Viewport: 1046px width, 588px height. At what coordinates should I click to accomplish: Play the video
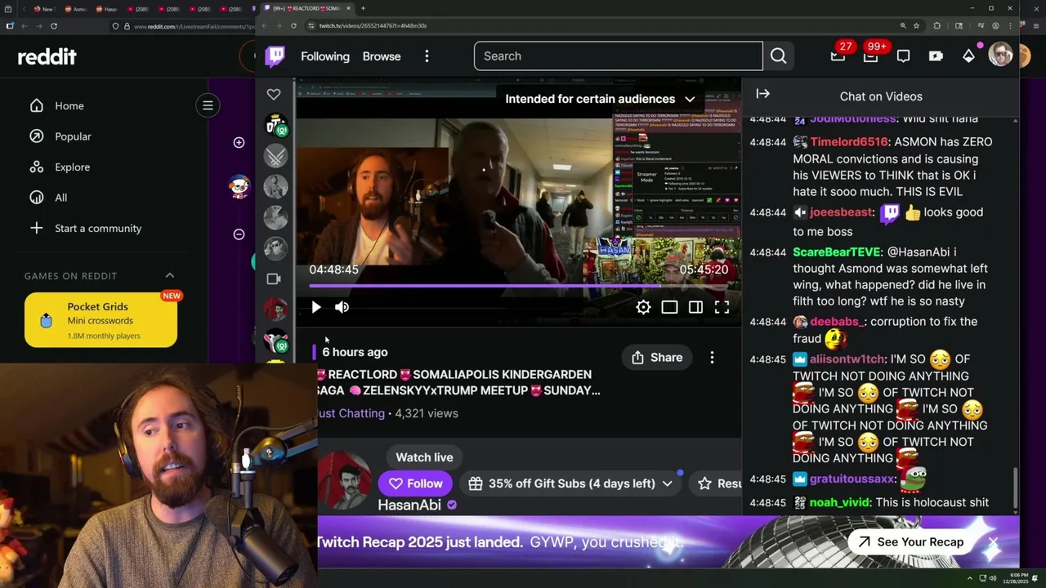point(316,307)
